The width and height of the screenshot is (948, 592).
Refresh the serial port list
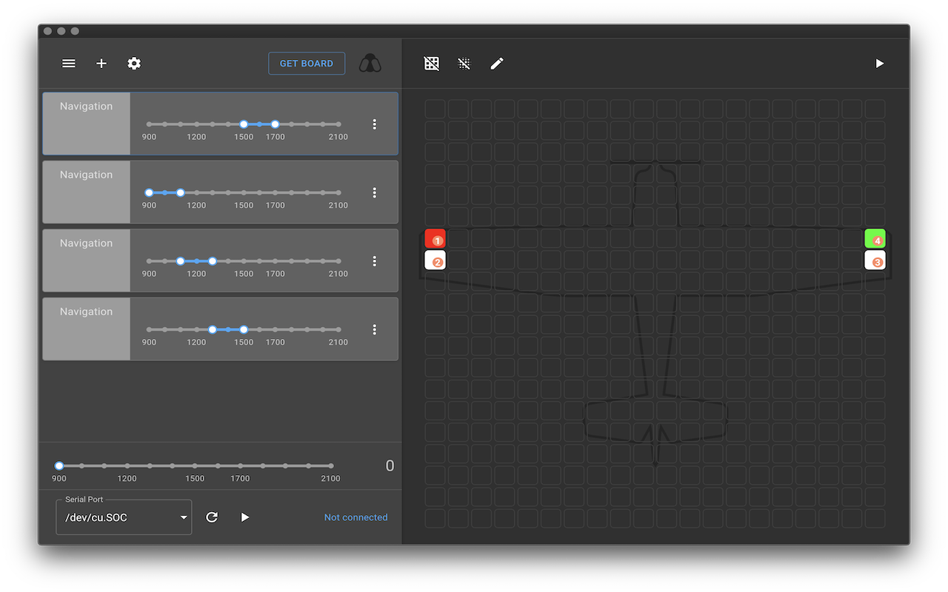(212, 517)
